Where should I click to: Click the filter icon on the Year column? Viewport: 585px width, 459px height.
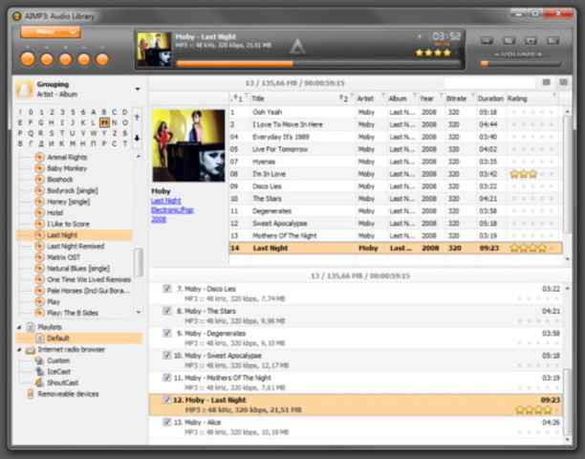click(442, 96)
